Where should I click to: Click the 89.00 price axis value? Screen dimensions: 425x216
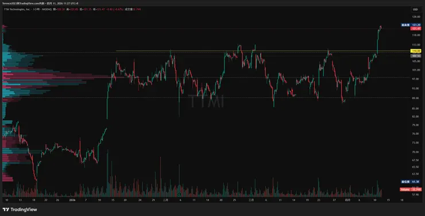click(x=416, y=98)
